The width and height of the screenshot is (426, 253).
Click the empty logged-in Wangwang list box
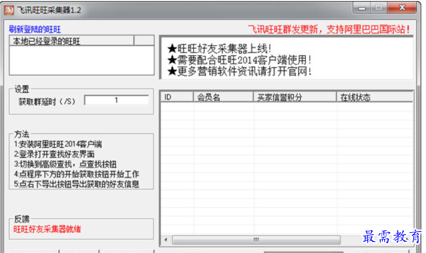[81, 60]
